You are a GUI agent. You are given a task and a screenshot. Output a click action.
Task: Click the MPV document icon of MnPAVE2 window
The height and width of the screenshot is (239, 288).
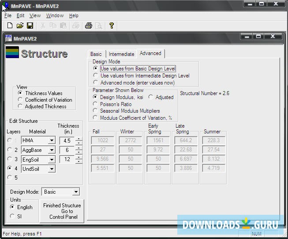click(x=8, y=38)
